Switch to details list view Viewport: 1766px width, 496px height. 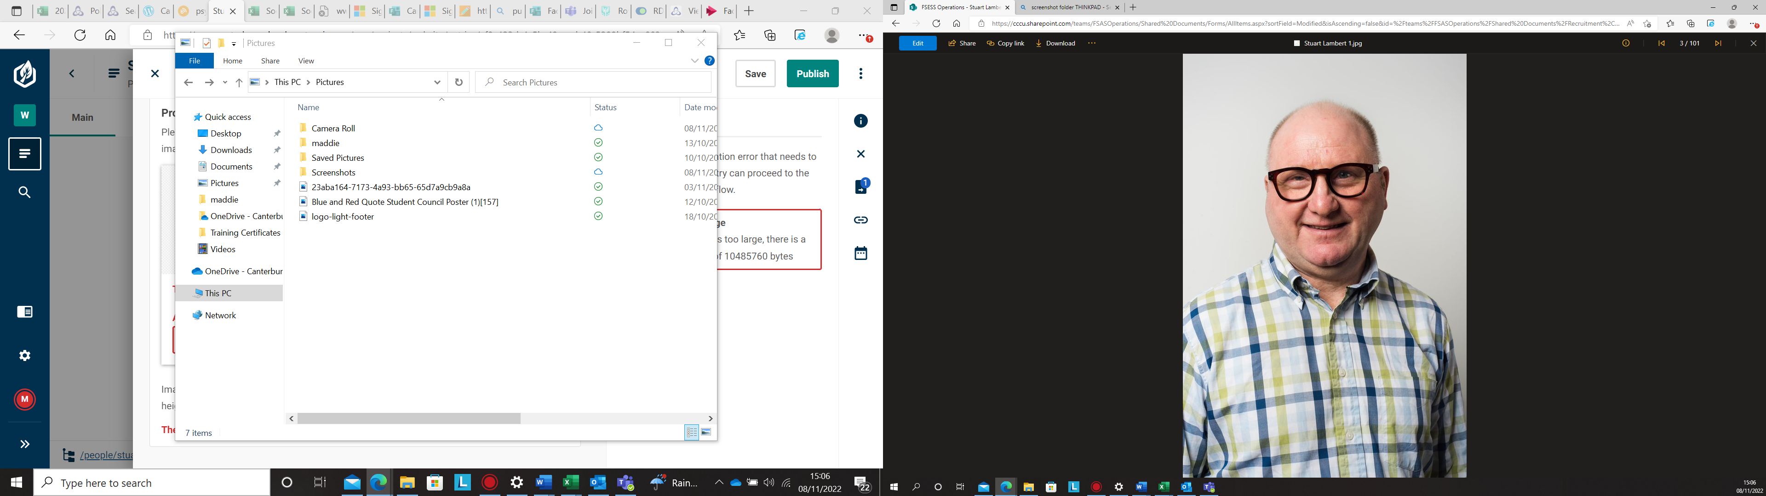(x=691, y=432)
